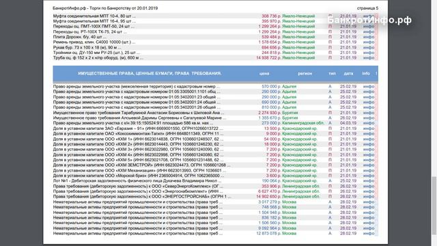437x246 pixels.
Task: Select the row 'Доля в уставном капитале ООО «КХМ 3»'
Action: [x=216, y=150]
